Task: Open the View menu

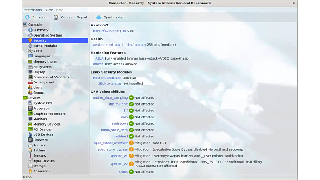Action: click(49, 10)
